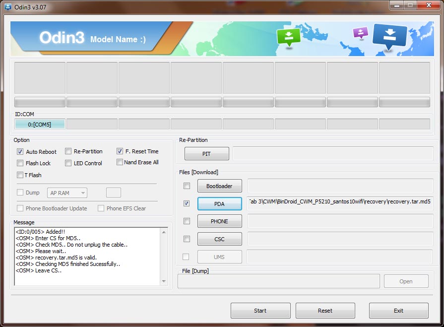The height and width of the screenshot is (327, 444).
Task: Tick the Dump checkbox
Action: pos(20,193)
